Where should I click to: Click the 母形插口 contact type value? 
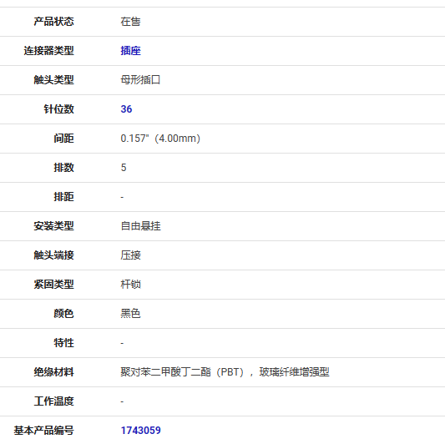tap(140, 80)
